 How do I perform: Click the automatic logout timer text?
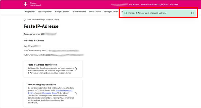pos(155,4)
